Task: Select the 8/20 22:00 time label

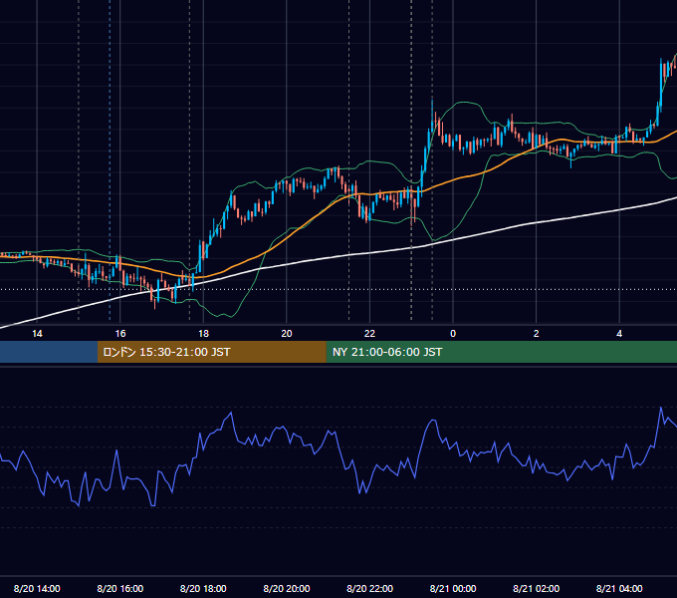Action: [x=369, y=588]
